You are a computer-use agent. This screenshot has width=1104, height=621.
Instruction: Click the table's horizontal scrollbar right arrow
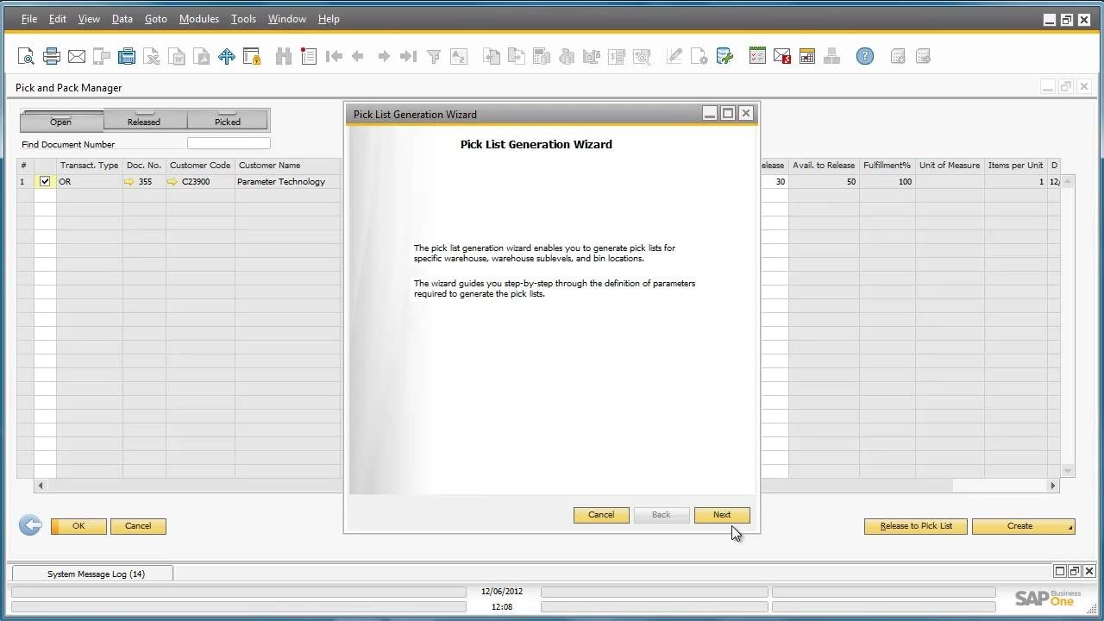pos(1052,486)
